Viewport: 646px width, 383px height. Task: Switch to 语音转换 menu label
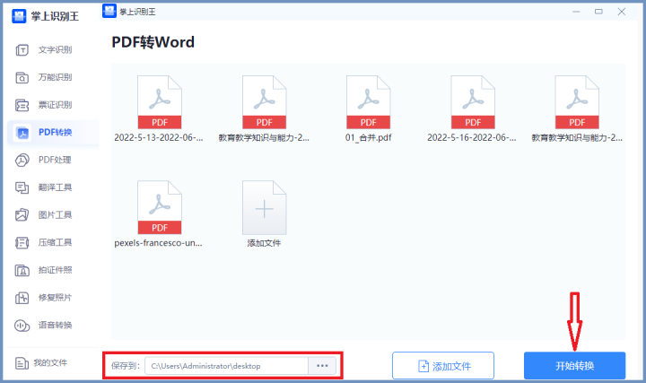click(56, 326)
